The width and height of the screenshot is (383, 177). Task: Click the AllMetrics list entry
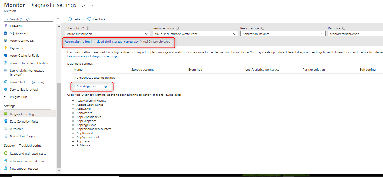tap(83, 145)
